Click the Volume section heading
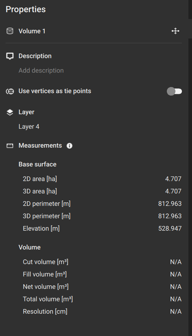Viewport: 192px width, 336px height. tap(29, 247)
